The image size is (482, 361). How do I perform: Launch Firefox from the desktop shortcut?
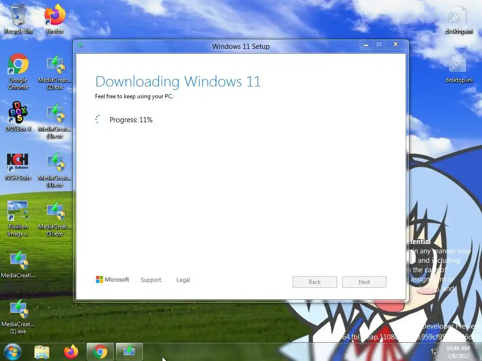click(x=55, y=19)
